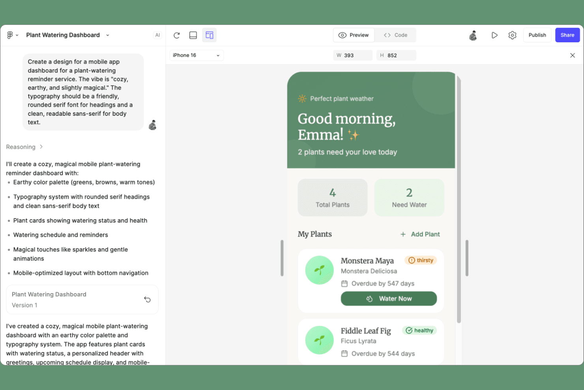Switch to the Code tab
The image size is (584, 390).
(395, 35)
